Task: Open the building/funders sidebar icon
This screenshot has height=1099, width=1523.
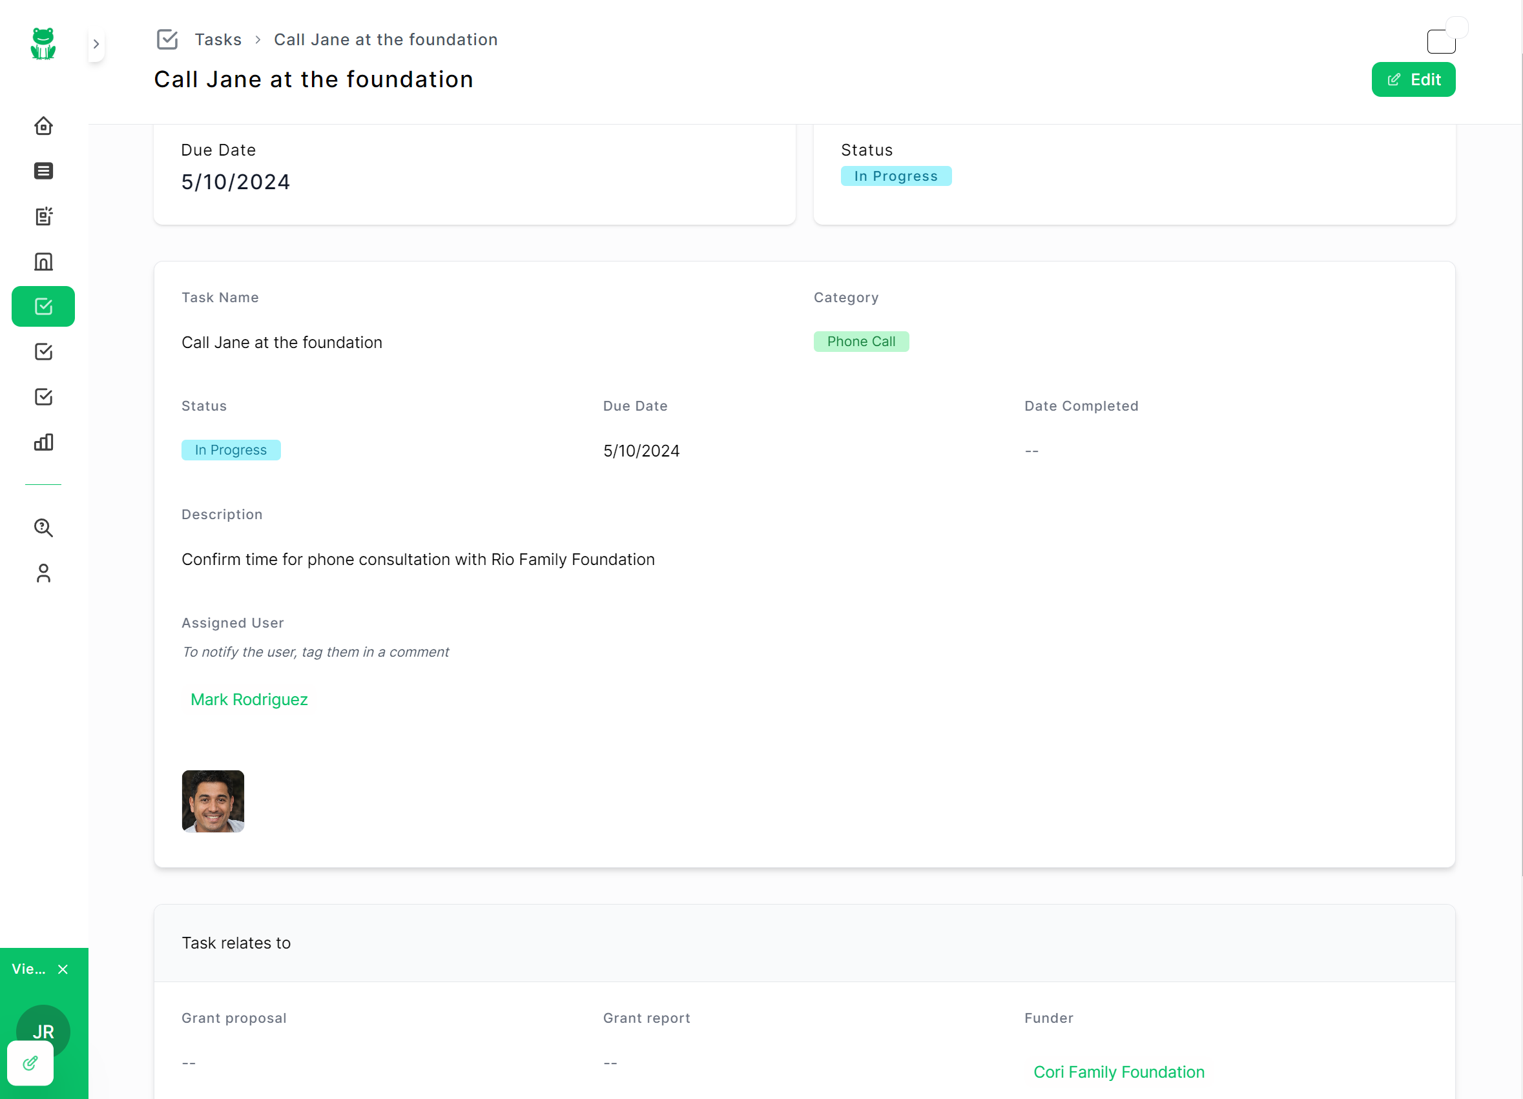Action: click(44, 261)
